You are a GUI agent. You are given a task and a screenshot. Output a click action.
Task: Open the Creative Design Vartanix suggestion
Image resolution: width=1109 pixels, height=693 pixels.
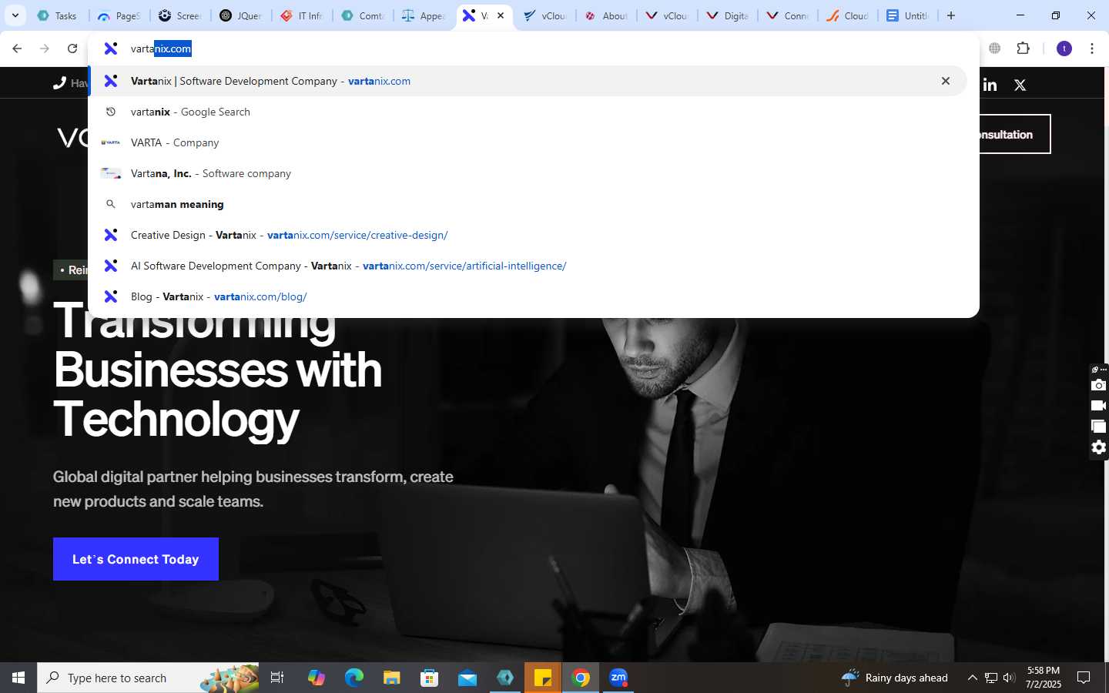(x=528, y=235)
